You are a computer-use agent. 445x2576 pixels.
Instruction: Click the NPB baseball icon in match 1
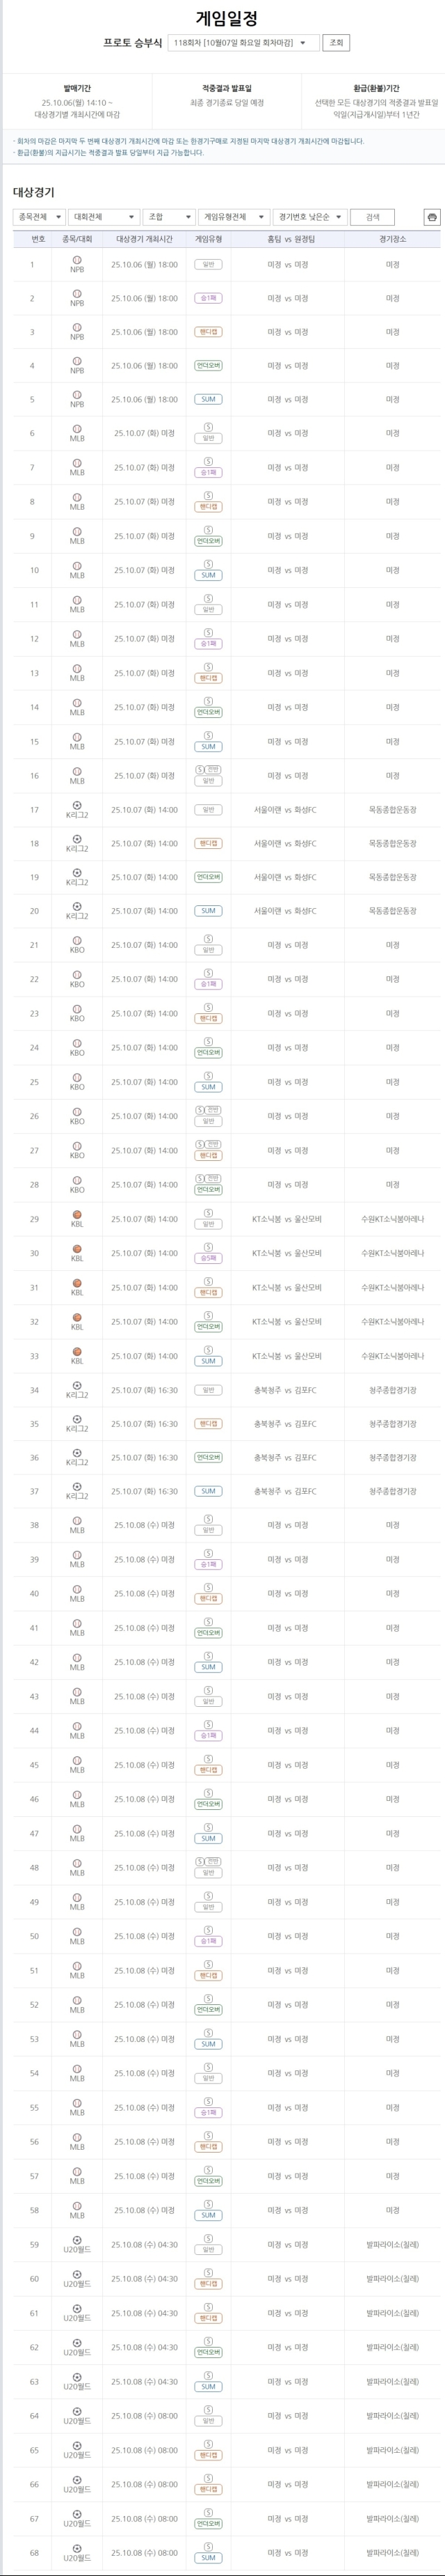[76, 260]
